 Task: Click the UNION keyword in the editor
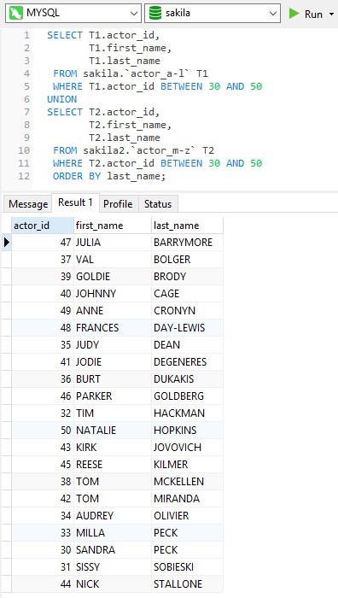pos(62,99)
